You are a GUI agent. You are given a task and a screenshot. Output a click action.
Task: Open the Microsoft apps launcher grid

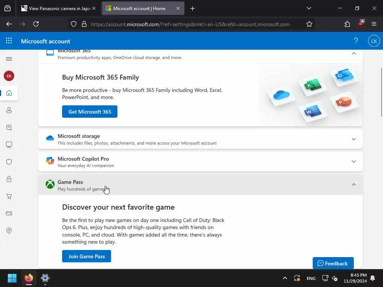coord(9,41)
